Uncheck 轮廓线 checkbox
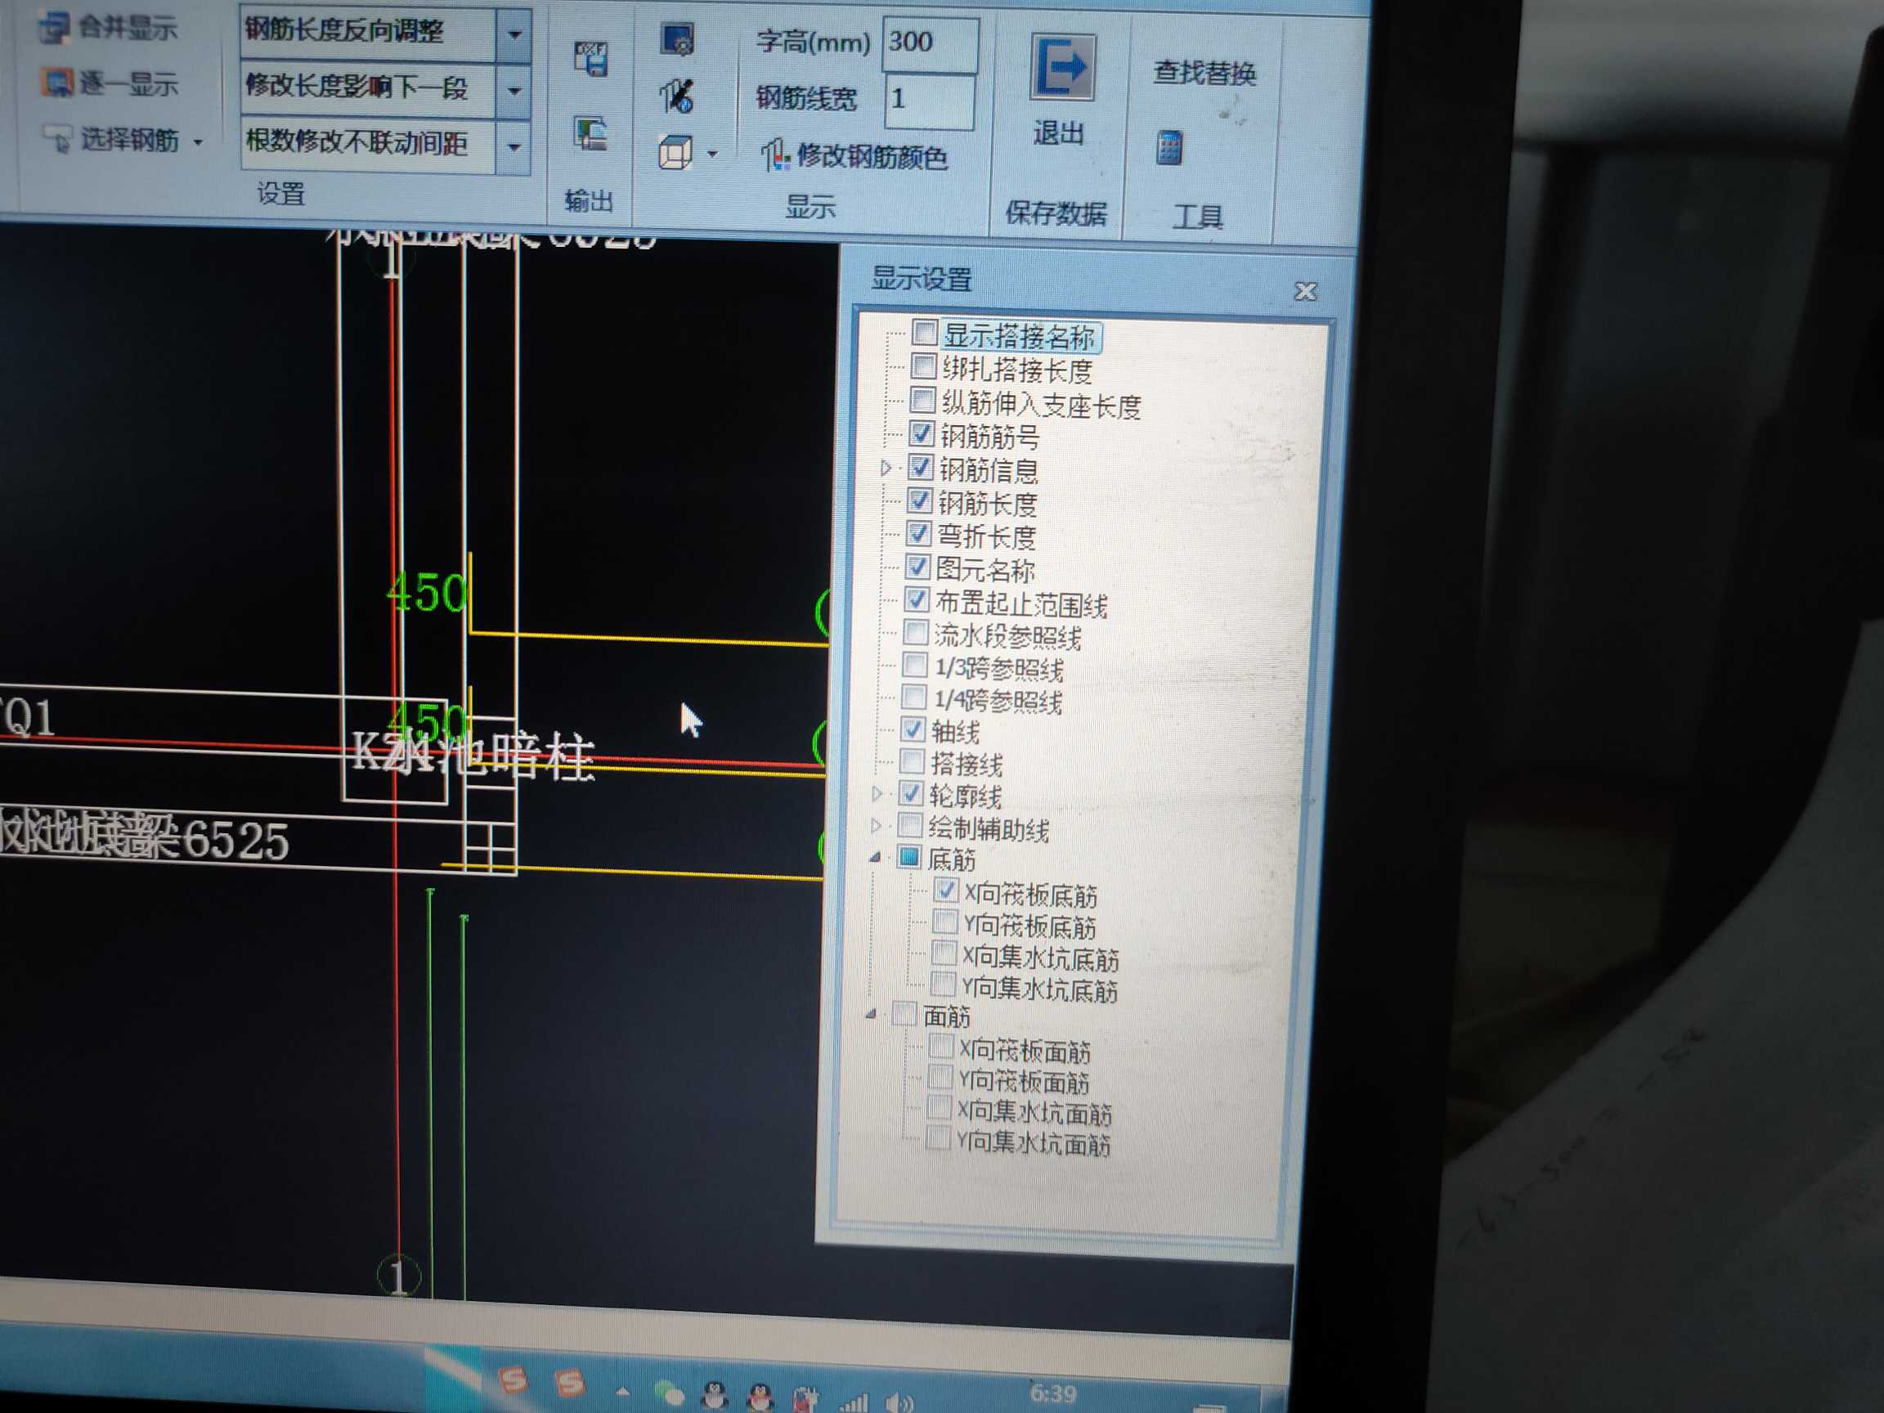Image resolution: width=1884 pixels, height=1413 pixels. [x=912, y=793]
